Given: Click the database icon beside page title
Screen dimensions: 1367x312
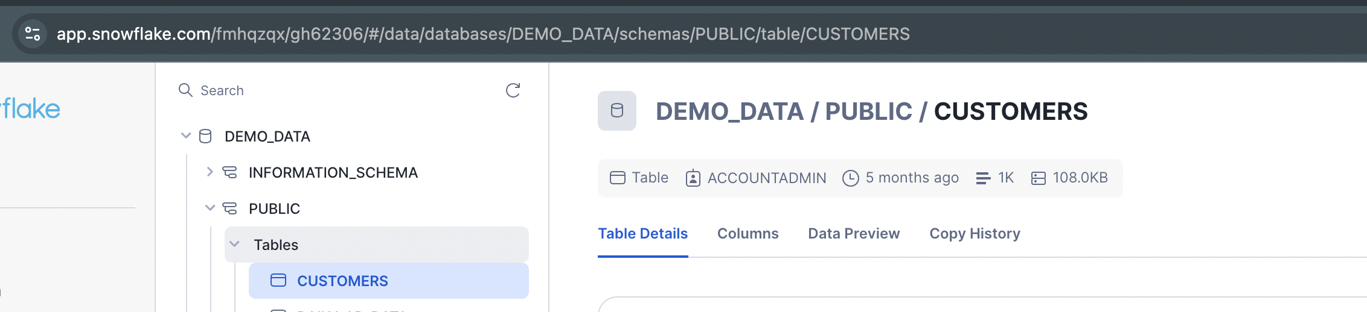Looking at the screenshot, I should pyautogui.click(x=617, y=111).
